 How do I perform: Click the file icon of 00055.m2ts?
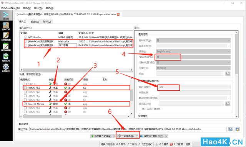coord(26,38)
